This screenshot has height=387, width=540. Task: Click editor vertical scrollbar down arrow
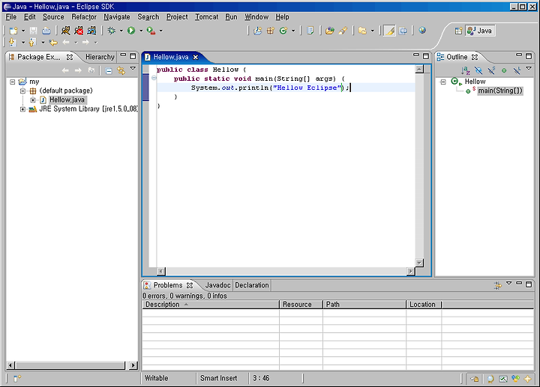419,263
